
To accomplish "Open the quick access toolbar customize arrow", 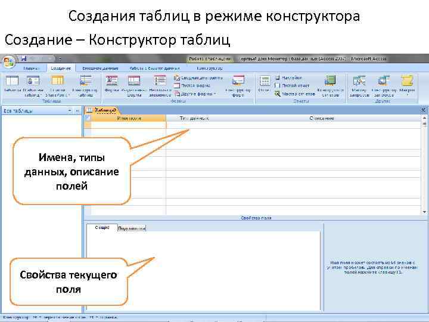I will [x=60, y=58].
